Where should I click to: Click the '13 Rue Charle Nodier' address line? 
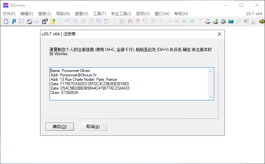pyautogui.click(x=84, y=79)
